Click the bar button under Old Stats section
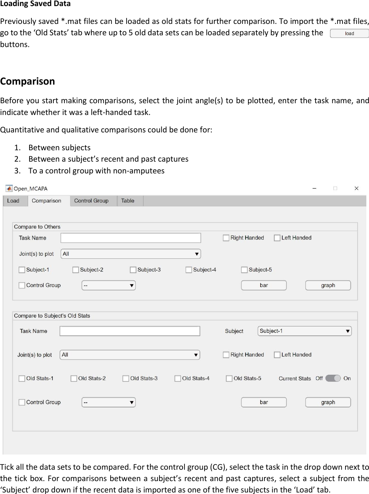Image resolution: width=369 pixels, height=494 pixels. tap(263, 402)
